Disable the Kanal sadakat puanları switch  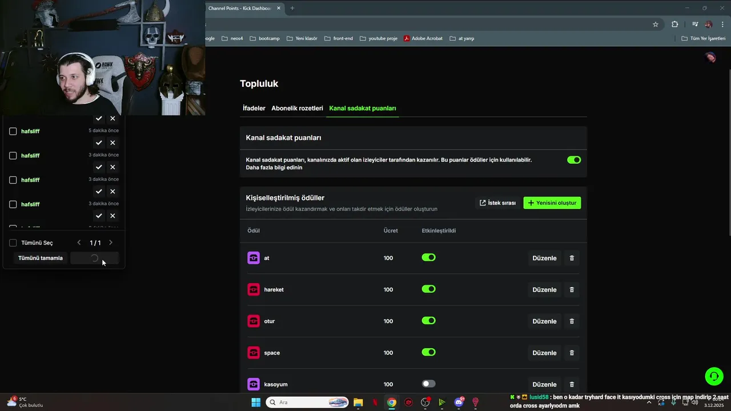[574, 160]
